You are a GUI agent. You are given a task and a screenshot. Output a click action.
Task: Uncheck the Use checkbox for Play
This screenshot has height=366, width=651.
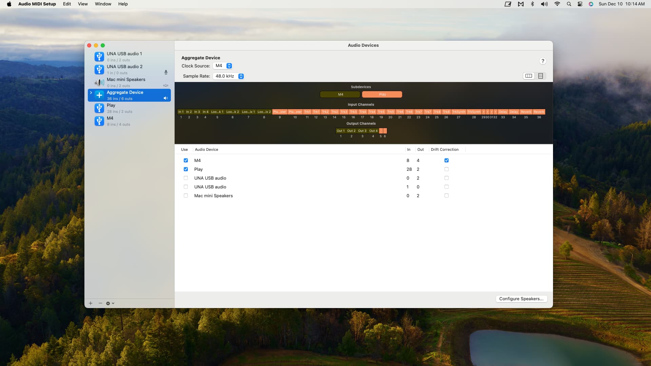tap(186, 169)
